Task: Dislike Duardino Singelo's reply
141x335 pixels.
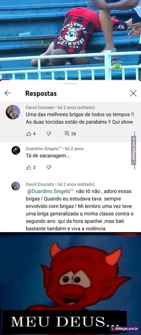Action: (x=49, y=167)
